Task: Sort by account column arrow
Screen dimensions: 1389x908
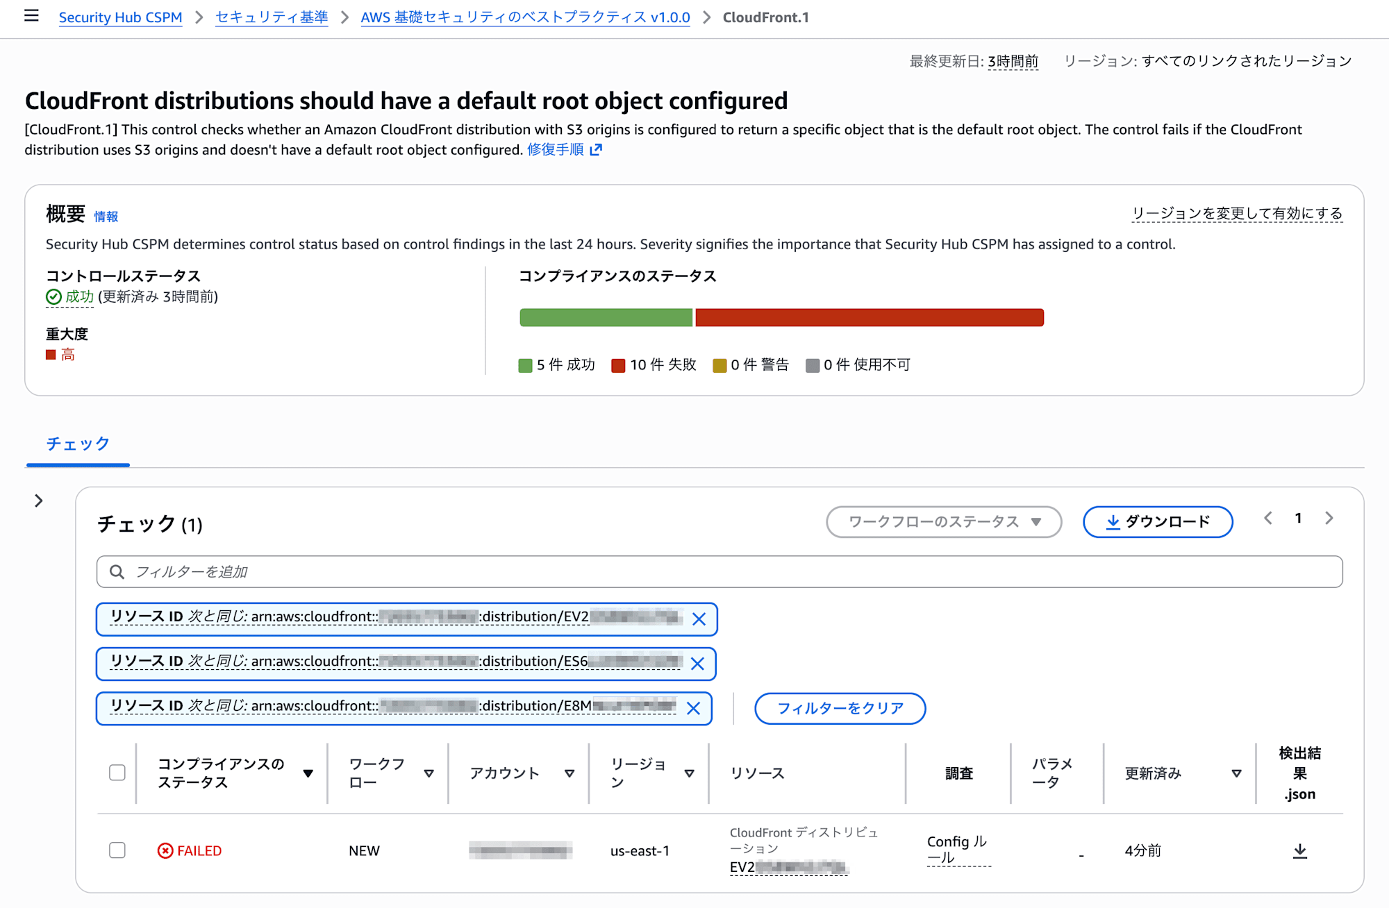Action: (569, 773)
